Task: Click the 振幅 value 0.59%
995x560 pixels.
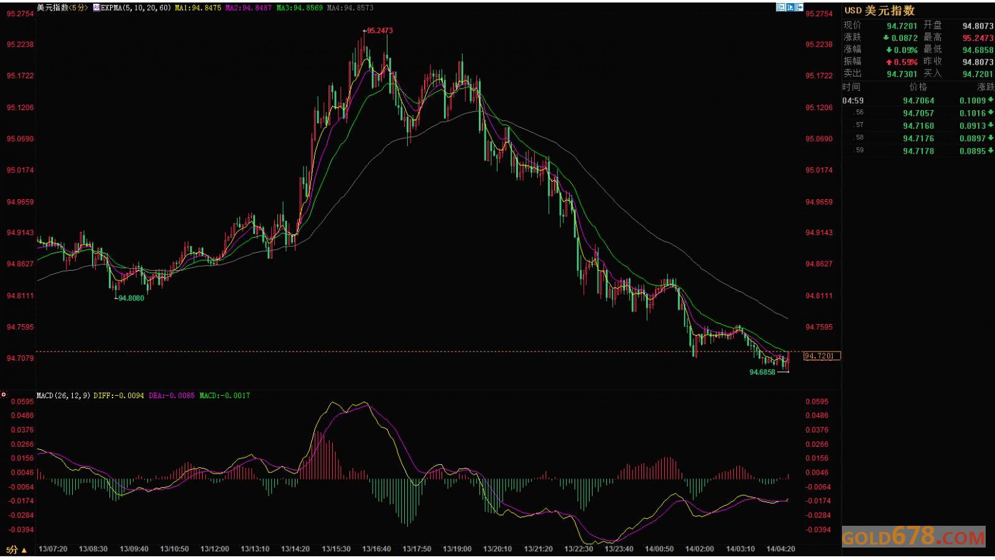Action: pyautogui.click(x=905, y=62)
